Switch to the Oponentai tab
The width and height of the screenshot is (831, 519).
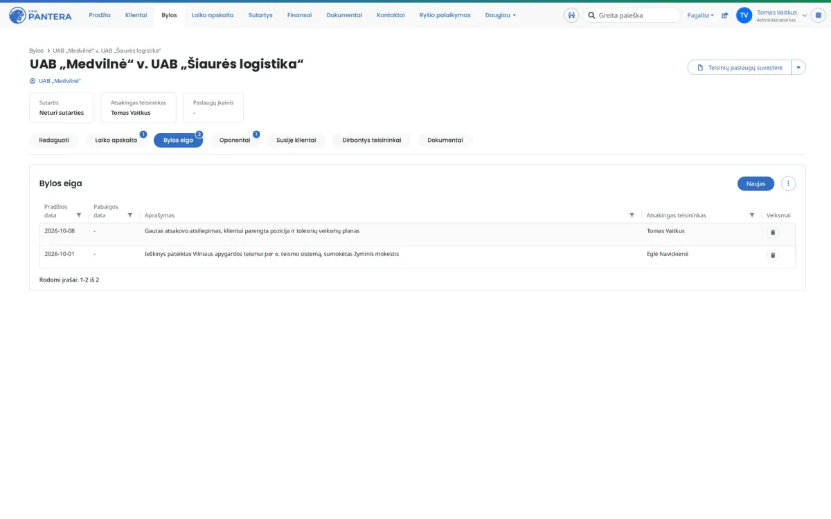(235, 140)
